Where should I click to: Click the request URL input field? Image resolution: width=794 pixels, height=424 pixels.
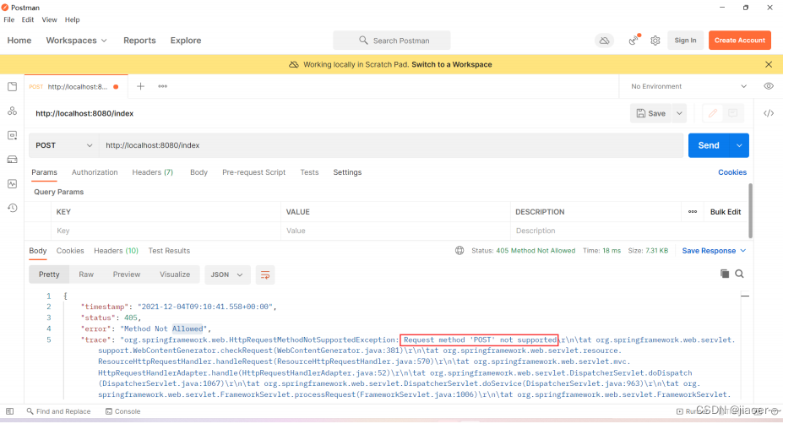[x=391, y=146]
